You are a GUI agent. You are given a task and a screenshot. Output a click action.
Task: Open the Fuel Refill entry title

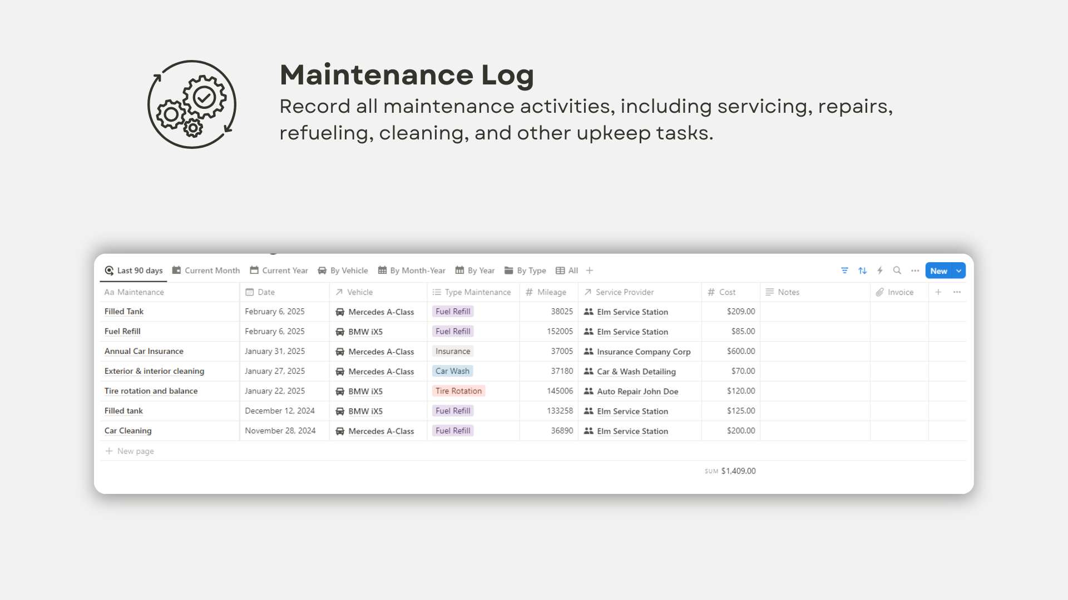coord(122,331)
